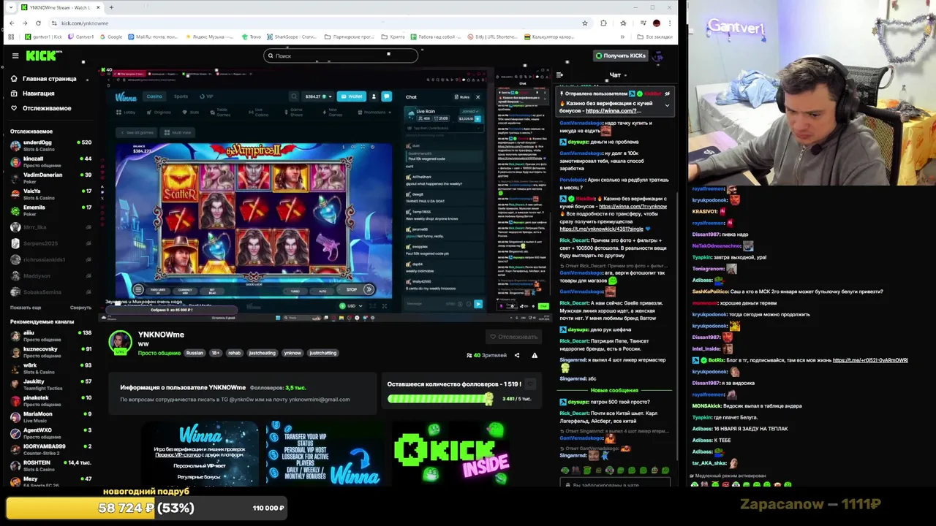Collapse the Чат panel with arrow icon

tap(559, 75)
